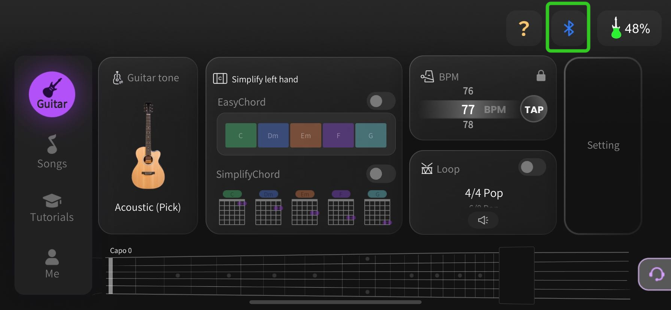Open the headset support icon
Viewport: 671px width, 310px height.
pyautogui.click(x=656, y=274)
